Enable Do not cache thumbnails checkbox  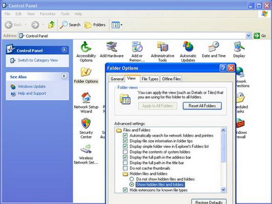point(125,168)
